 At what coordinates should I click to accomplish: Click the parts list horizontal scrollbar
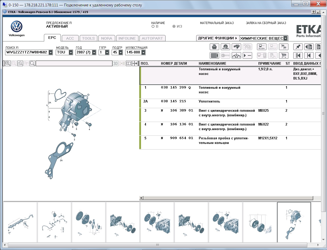coord(228,198)
